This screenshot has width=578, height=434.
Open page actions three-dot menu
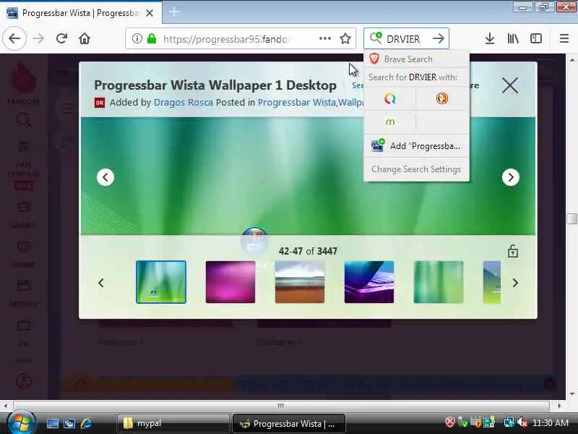coord(324,38)
